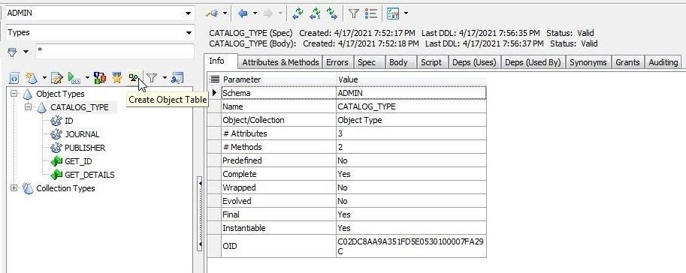The width and height of the screenshot is (686, 273).
Task: Open dropdown arrow next to create type icon
Action: pyautogui.click(x=44, y=79)
